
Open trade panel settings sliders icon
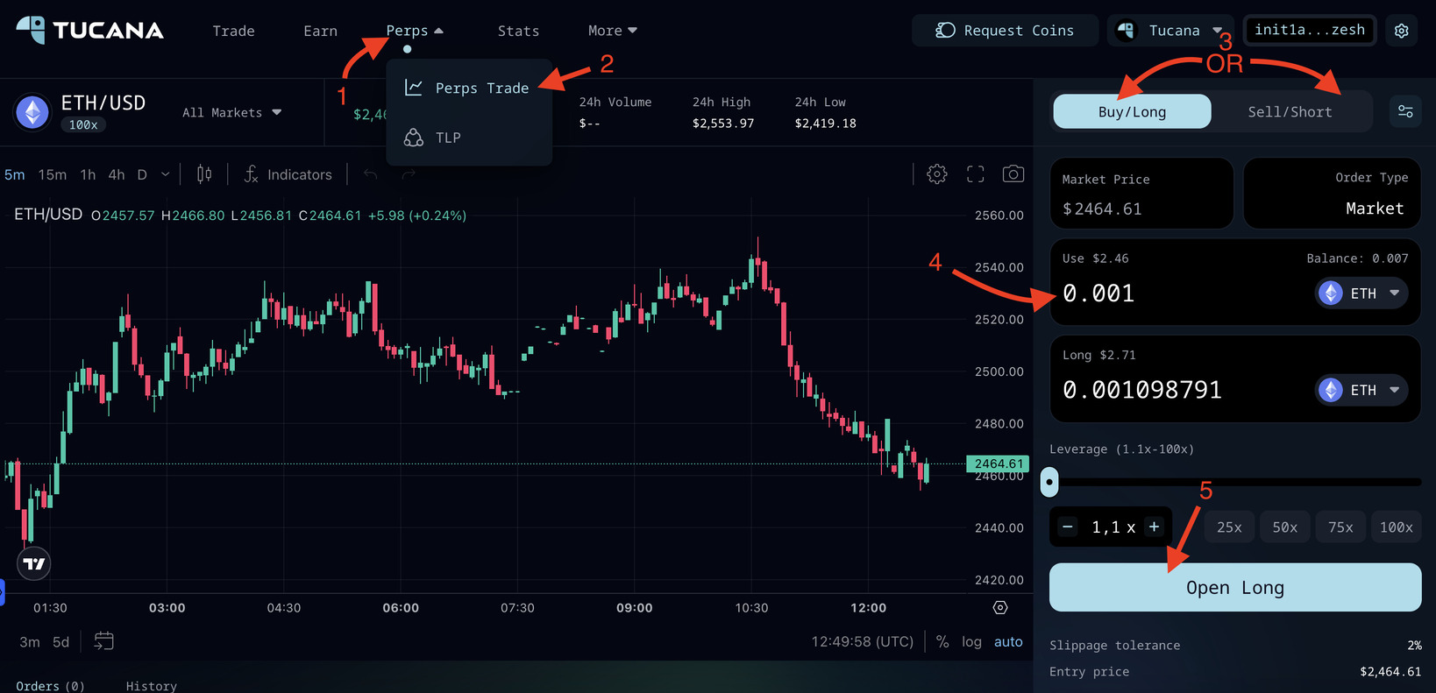point(1405,111)
